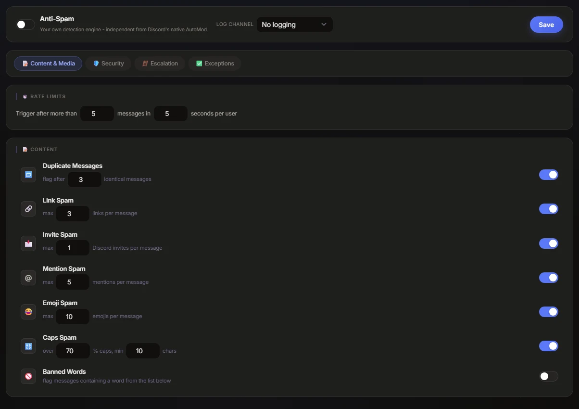579x409 pixels.
Task: Edit the max links per message field
Action: pos(73,214)
